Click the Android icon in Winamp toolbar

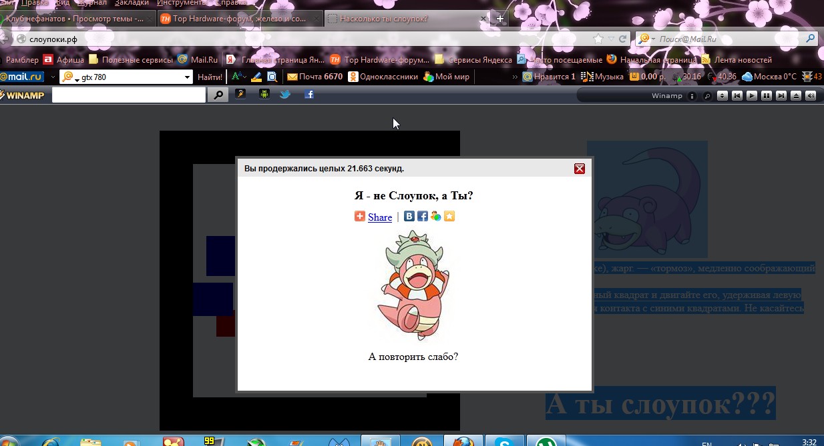264,95
